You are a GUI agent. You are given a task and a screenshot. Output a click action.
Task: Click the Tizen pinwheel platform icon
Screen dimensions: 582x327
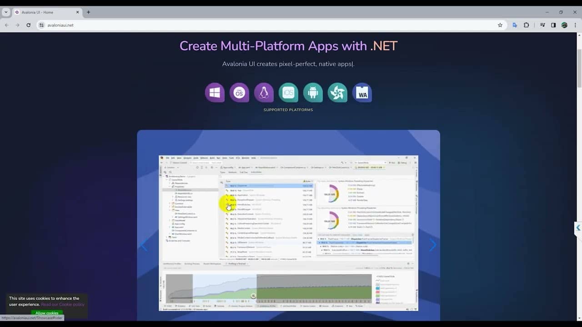pyautogui.click(x=337, y=93)
